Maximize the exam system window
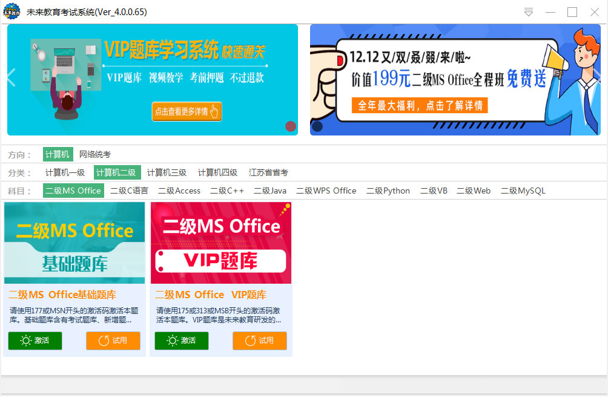 tap(572, 12)
